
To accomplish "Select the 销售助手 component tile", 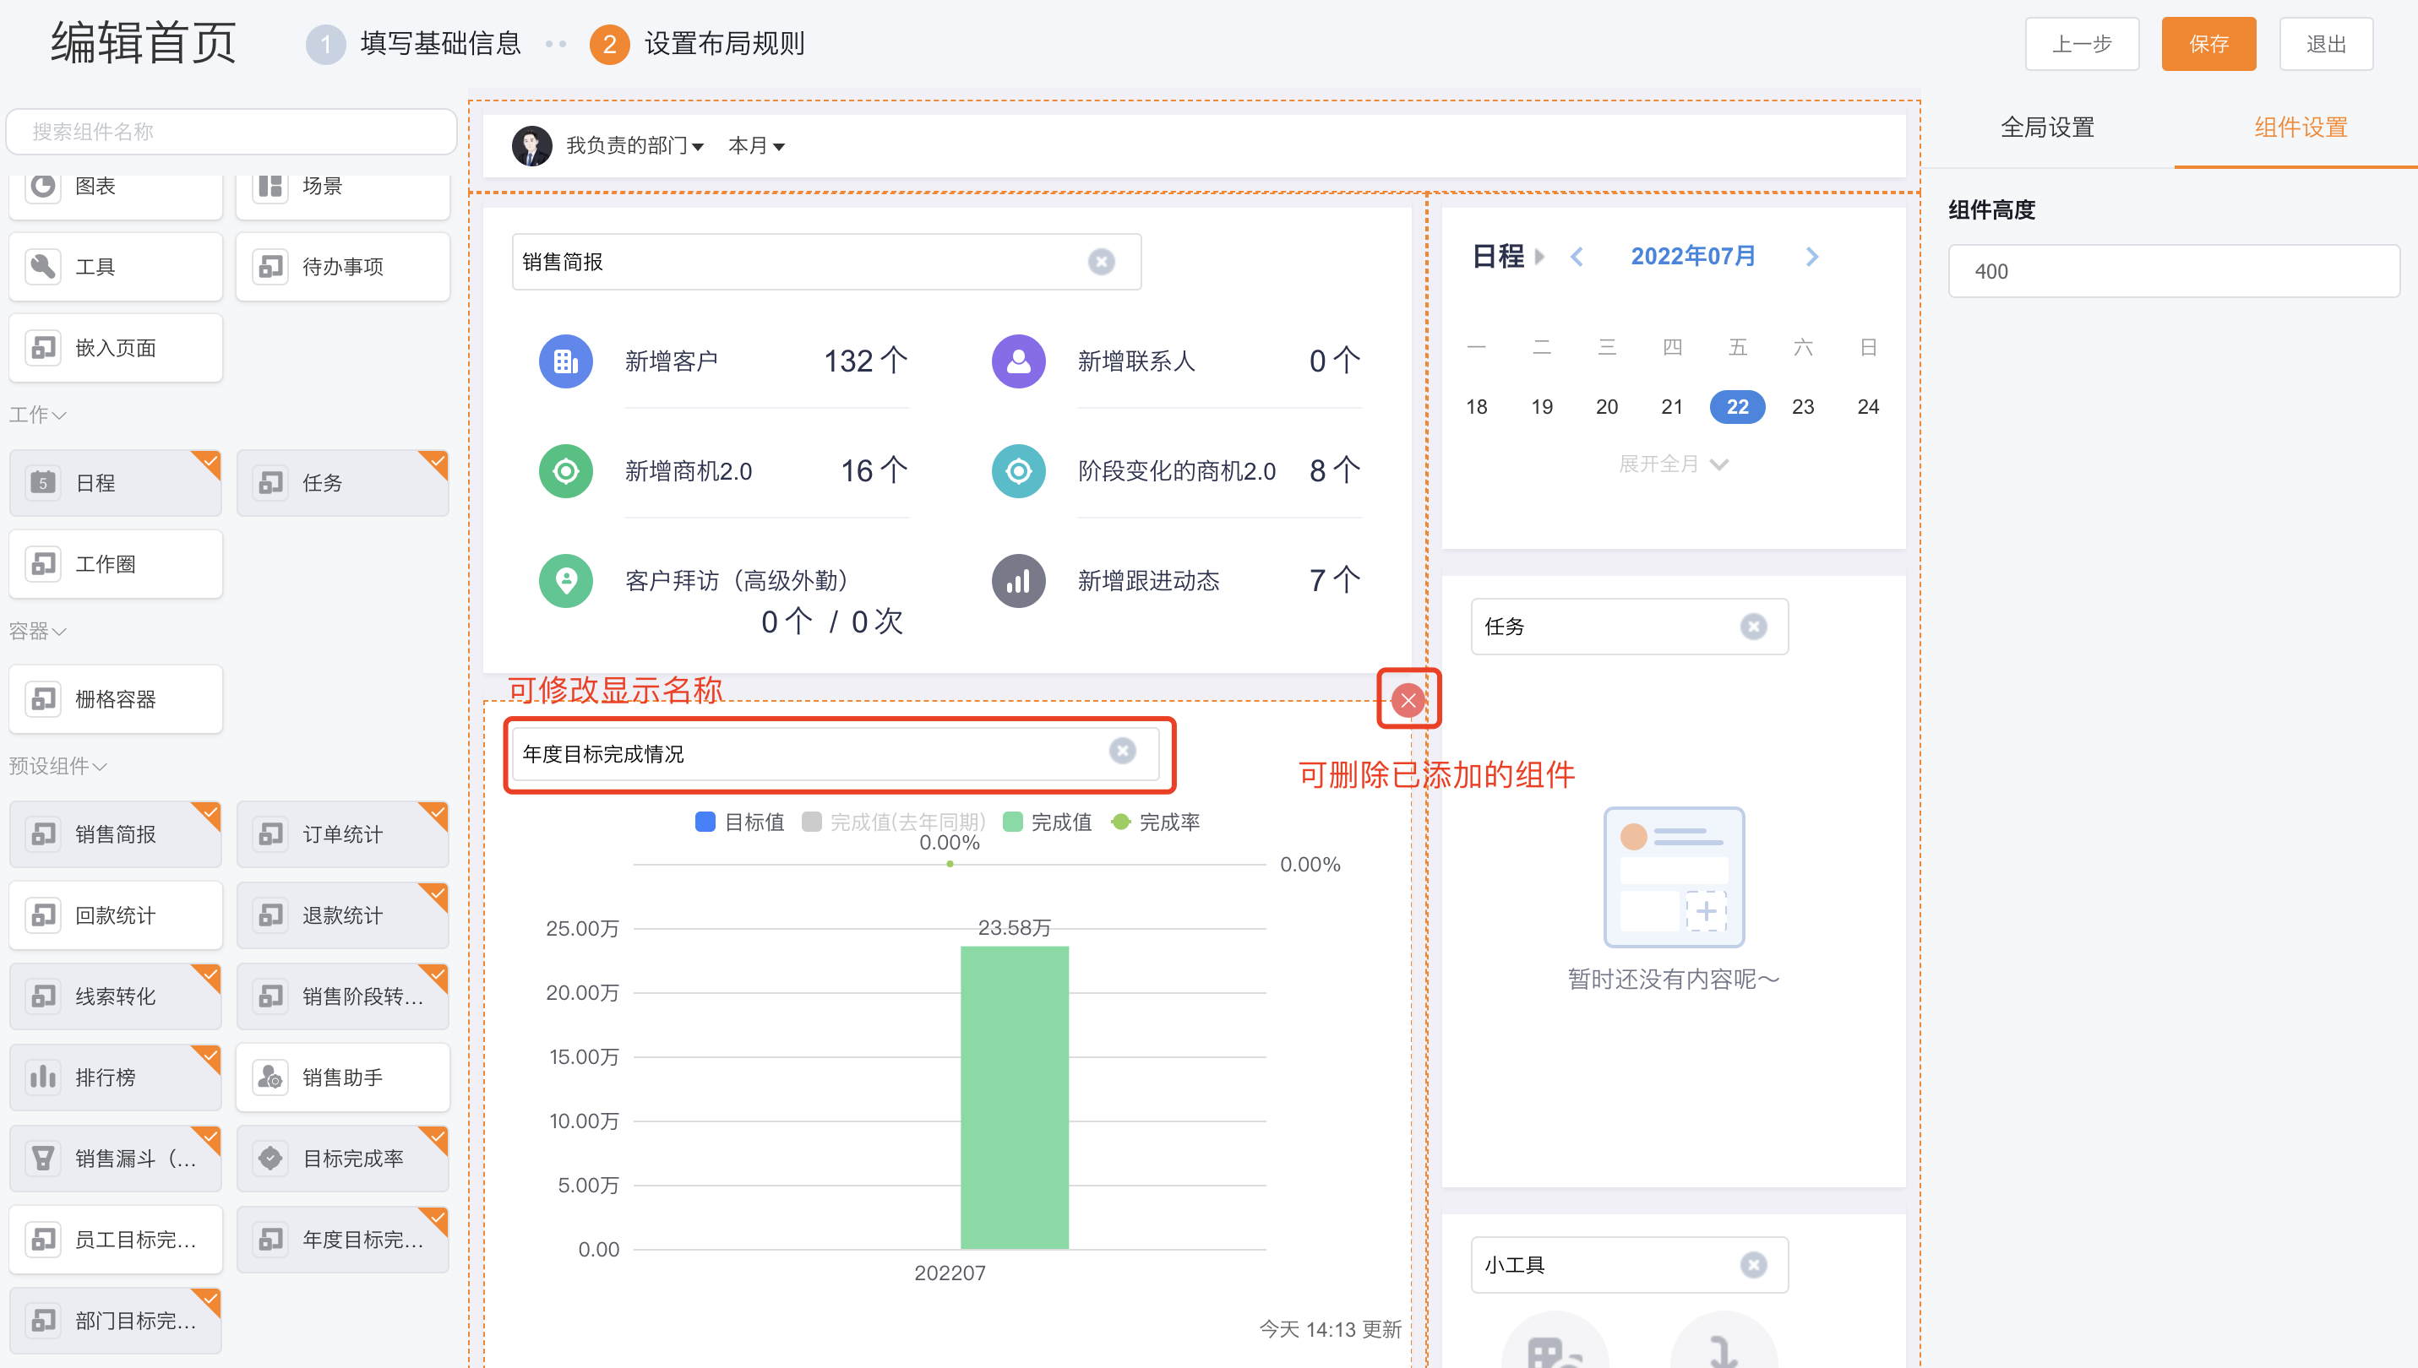I will [342, 1078].
